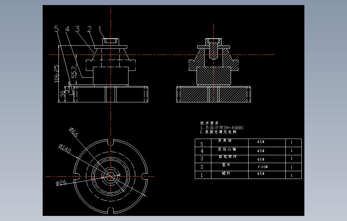Click quantity 1 in the 夹具体 row
Screen dimensions: 347x221
[x=292, y=142]
